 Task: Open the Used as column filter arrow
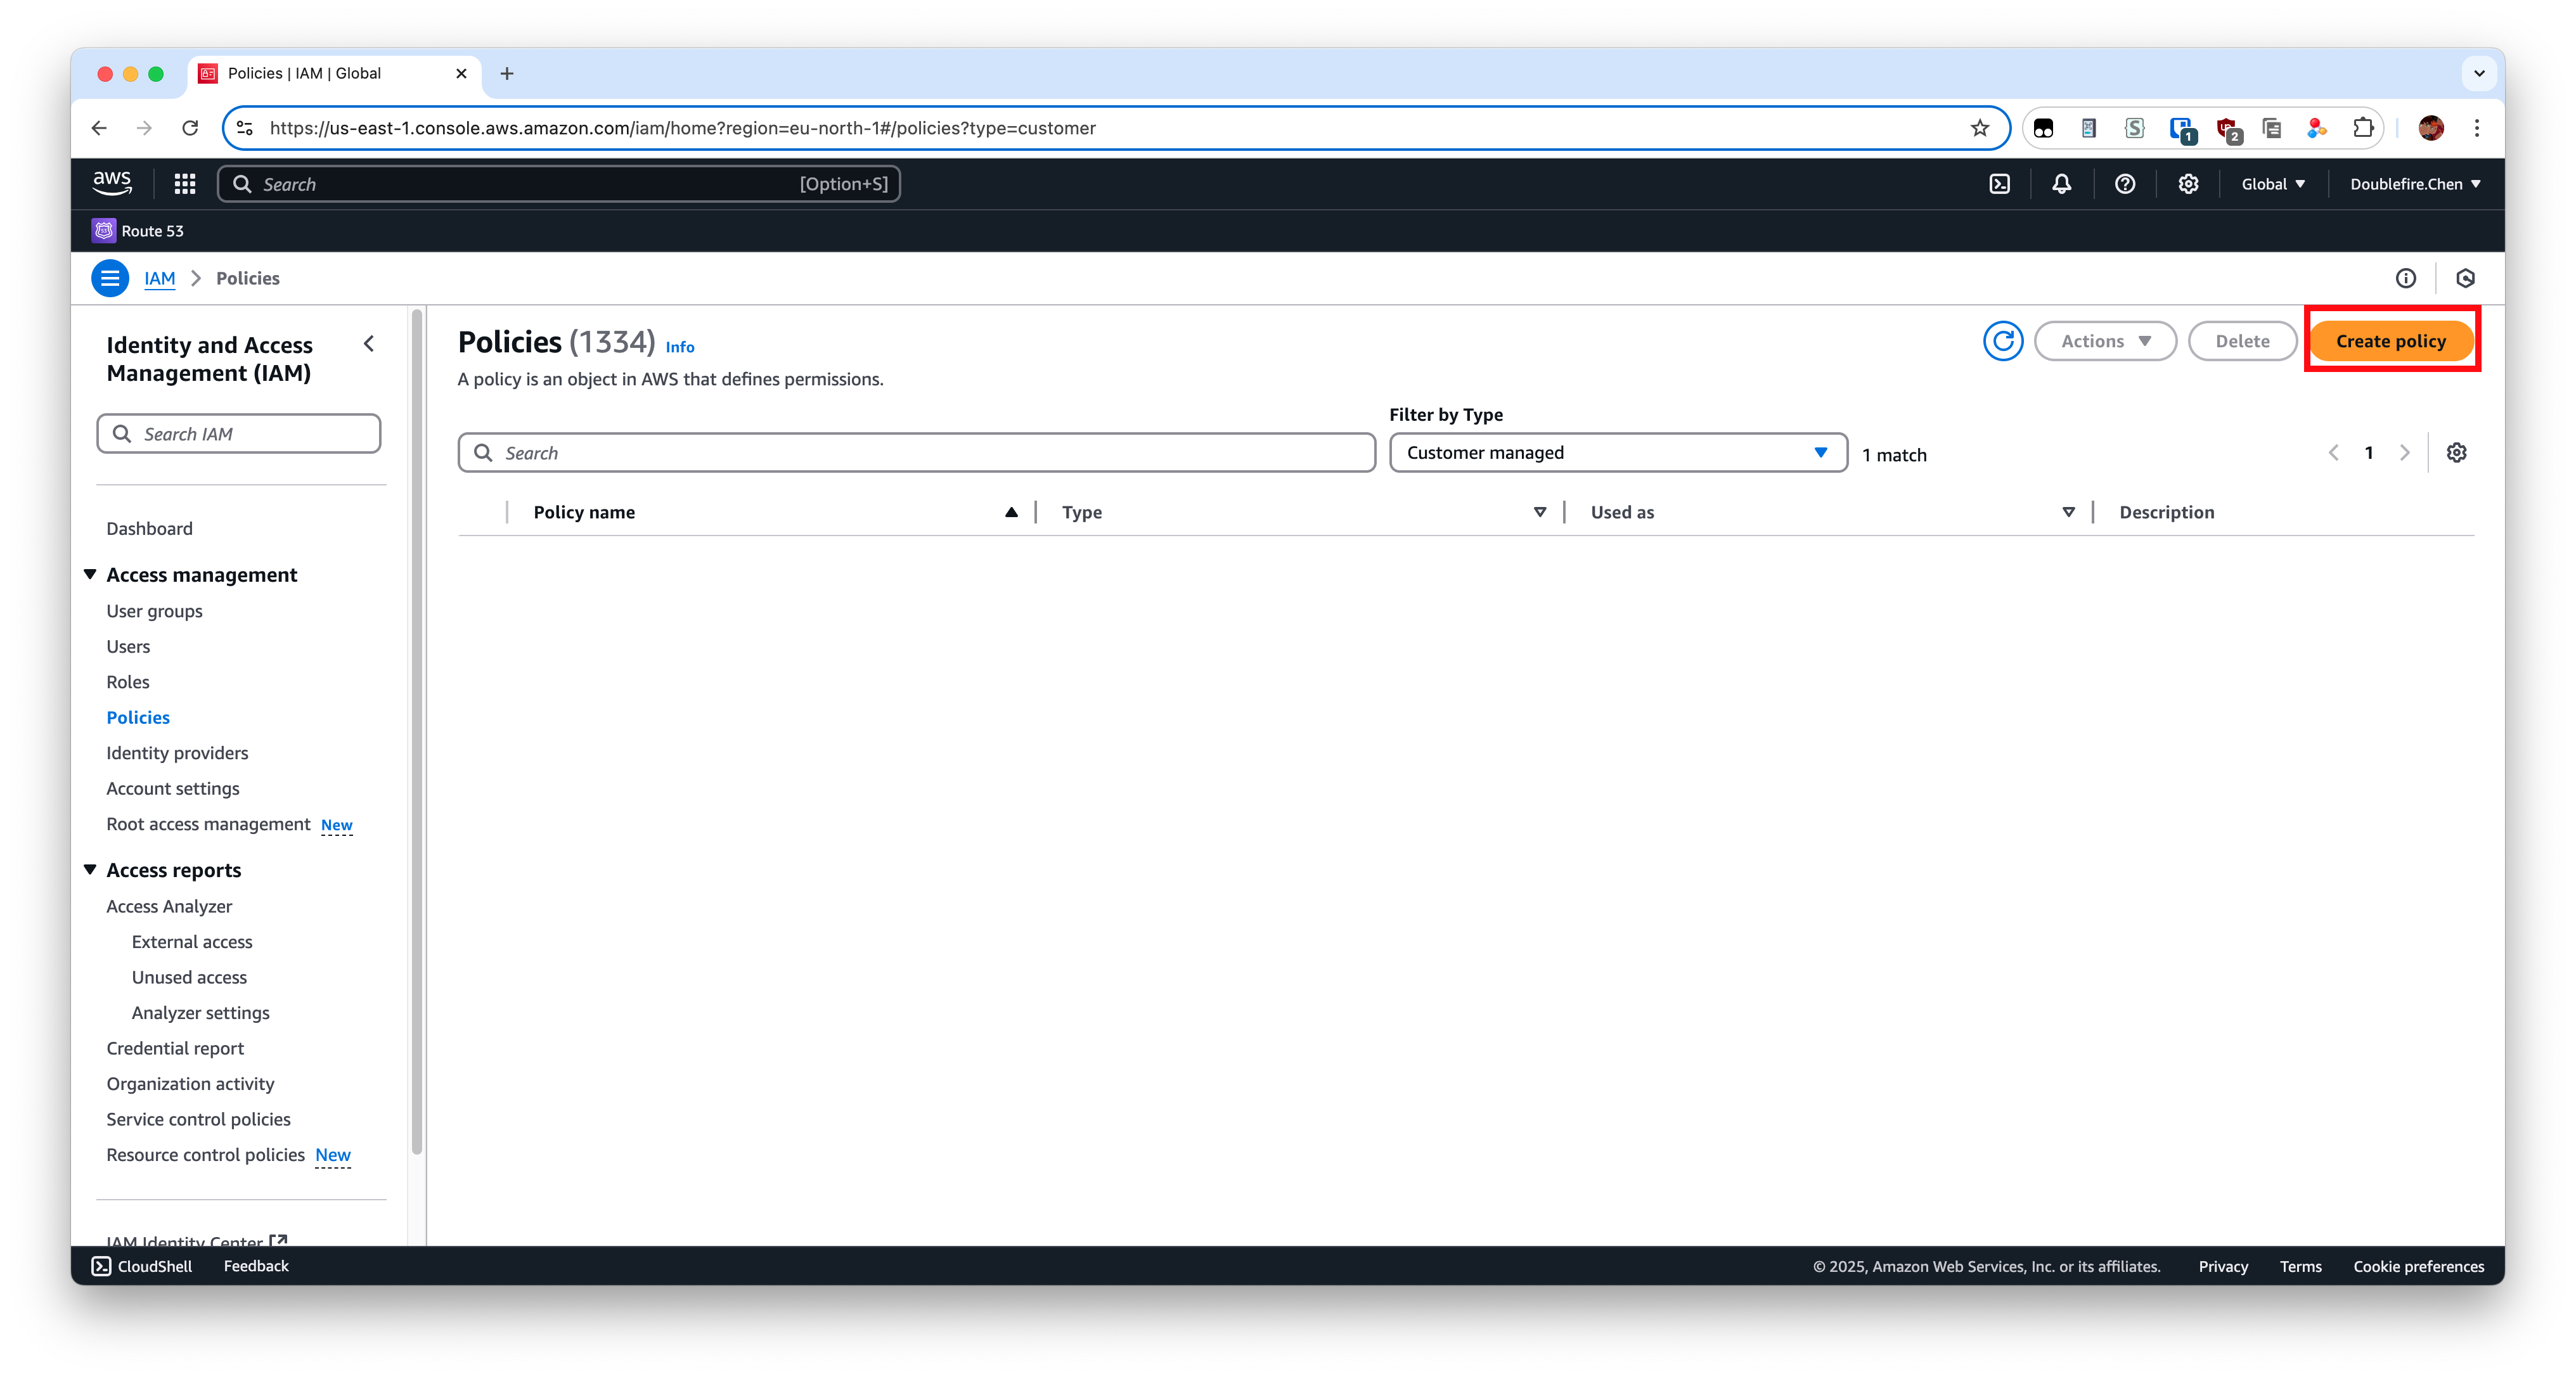2068,512
